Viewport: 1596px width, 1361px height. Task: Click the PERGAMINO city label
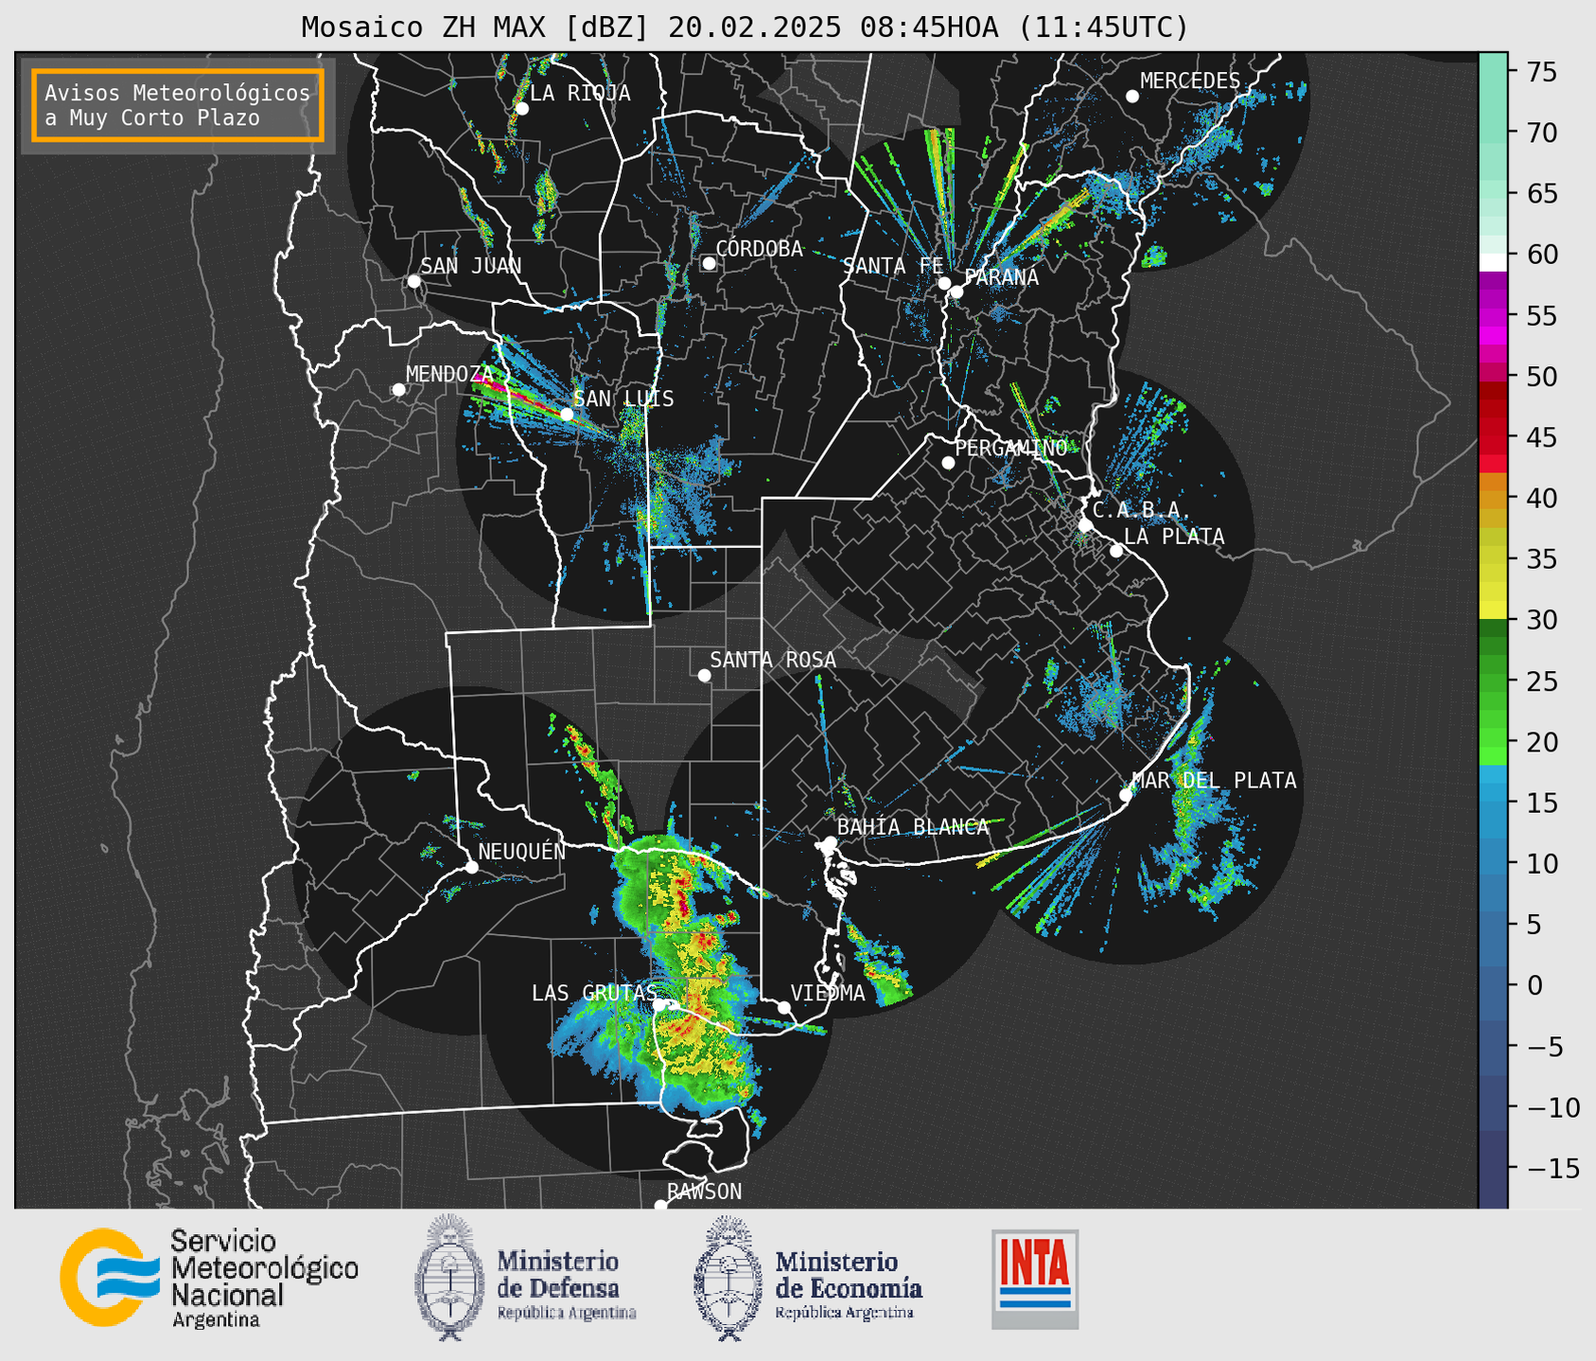[x=1011, y=449]
